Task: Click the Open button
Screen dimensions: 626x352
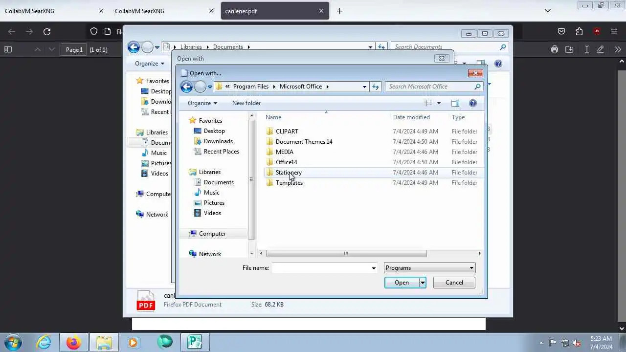Action: 402,283
